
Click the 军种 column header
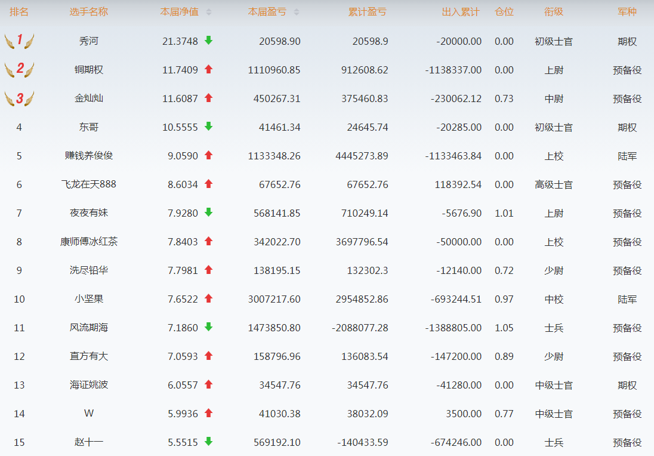627,12
